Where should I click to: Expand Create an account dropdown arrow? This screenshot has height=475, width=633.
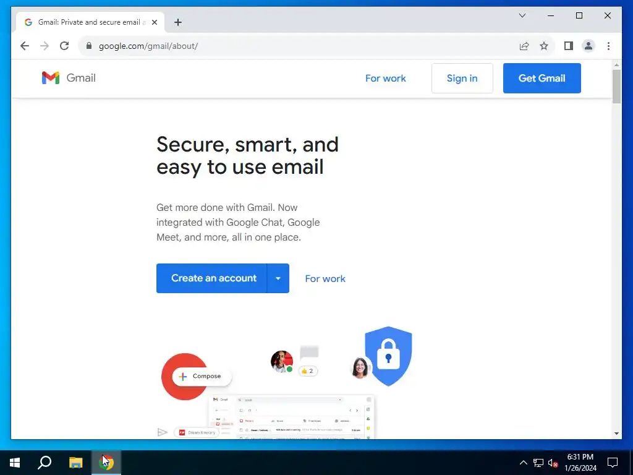[278, 278]
